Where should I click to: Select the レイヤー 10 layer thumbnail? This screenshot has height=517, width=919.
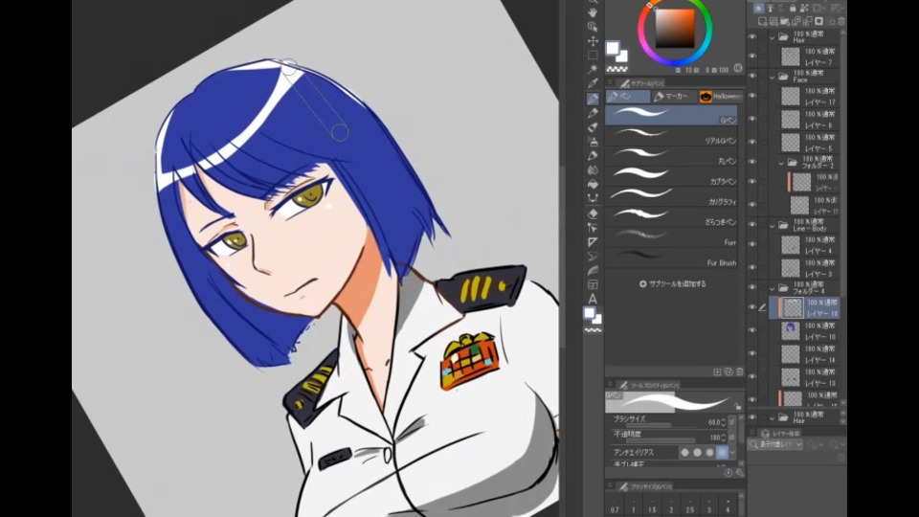click(790, 331)
